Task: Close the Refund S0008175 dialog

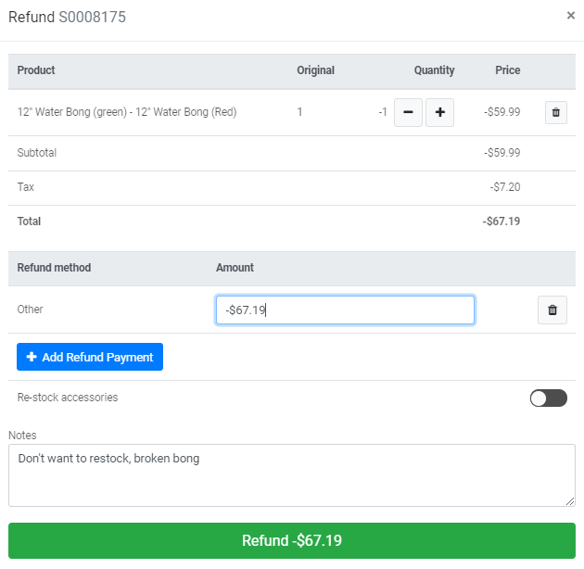Action: [x=570, y=16]
